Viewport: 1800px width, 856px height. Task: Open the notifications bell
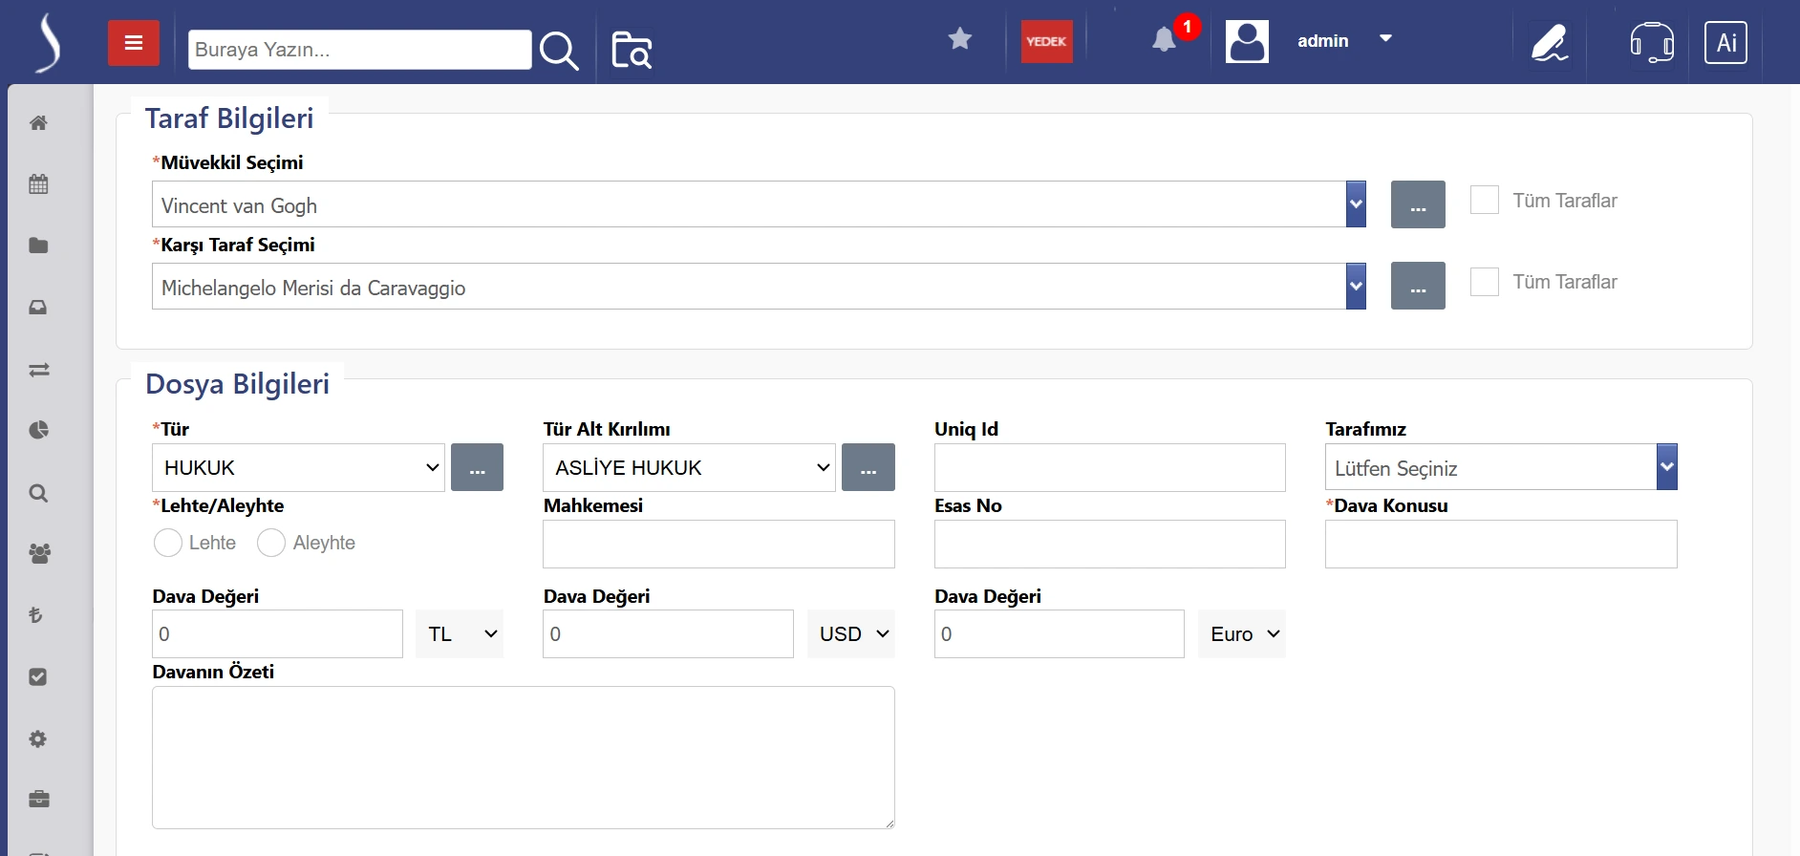tap(1164, 40)
